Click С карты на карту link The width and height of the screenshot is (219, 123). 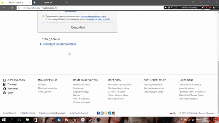click(117, 92)
